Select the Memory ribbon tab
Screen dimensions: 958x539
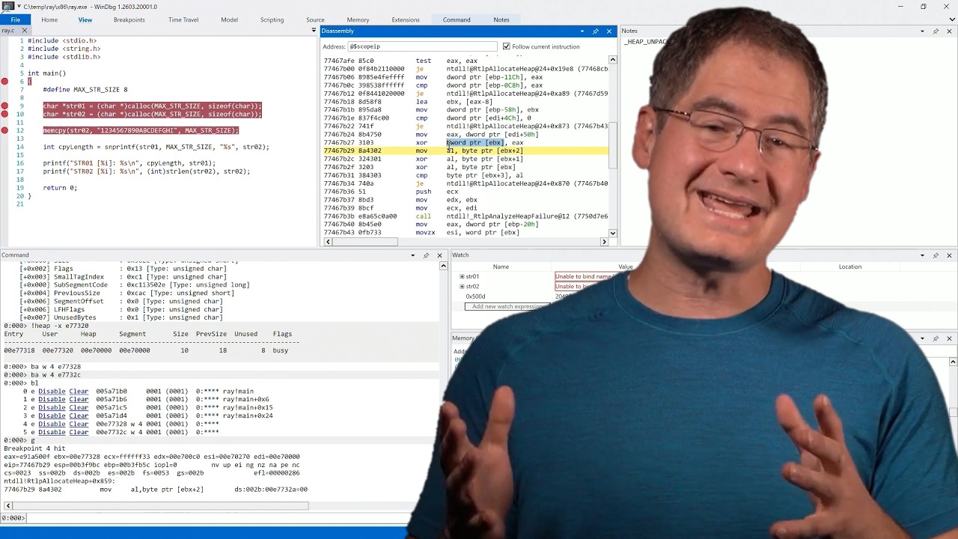[358, 20]
